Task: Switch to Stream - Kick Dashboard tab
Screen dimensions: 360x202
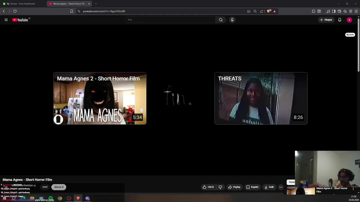Action: [22, 4]
